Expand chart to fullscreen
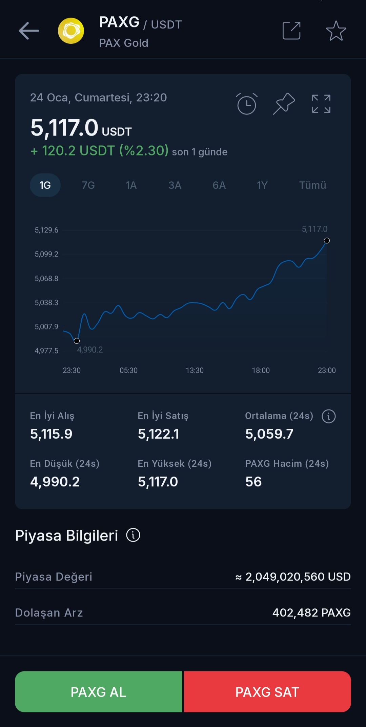Image resolution: width=366 pixels, height=727 pixels. click(x=321, y=104)
